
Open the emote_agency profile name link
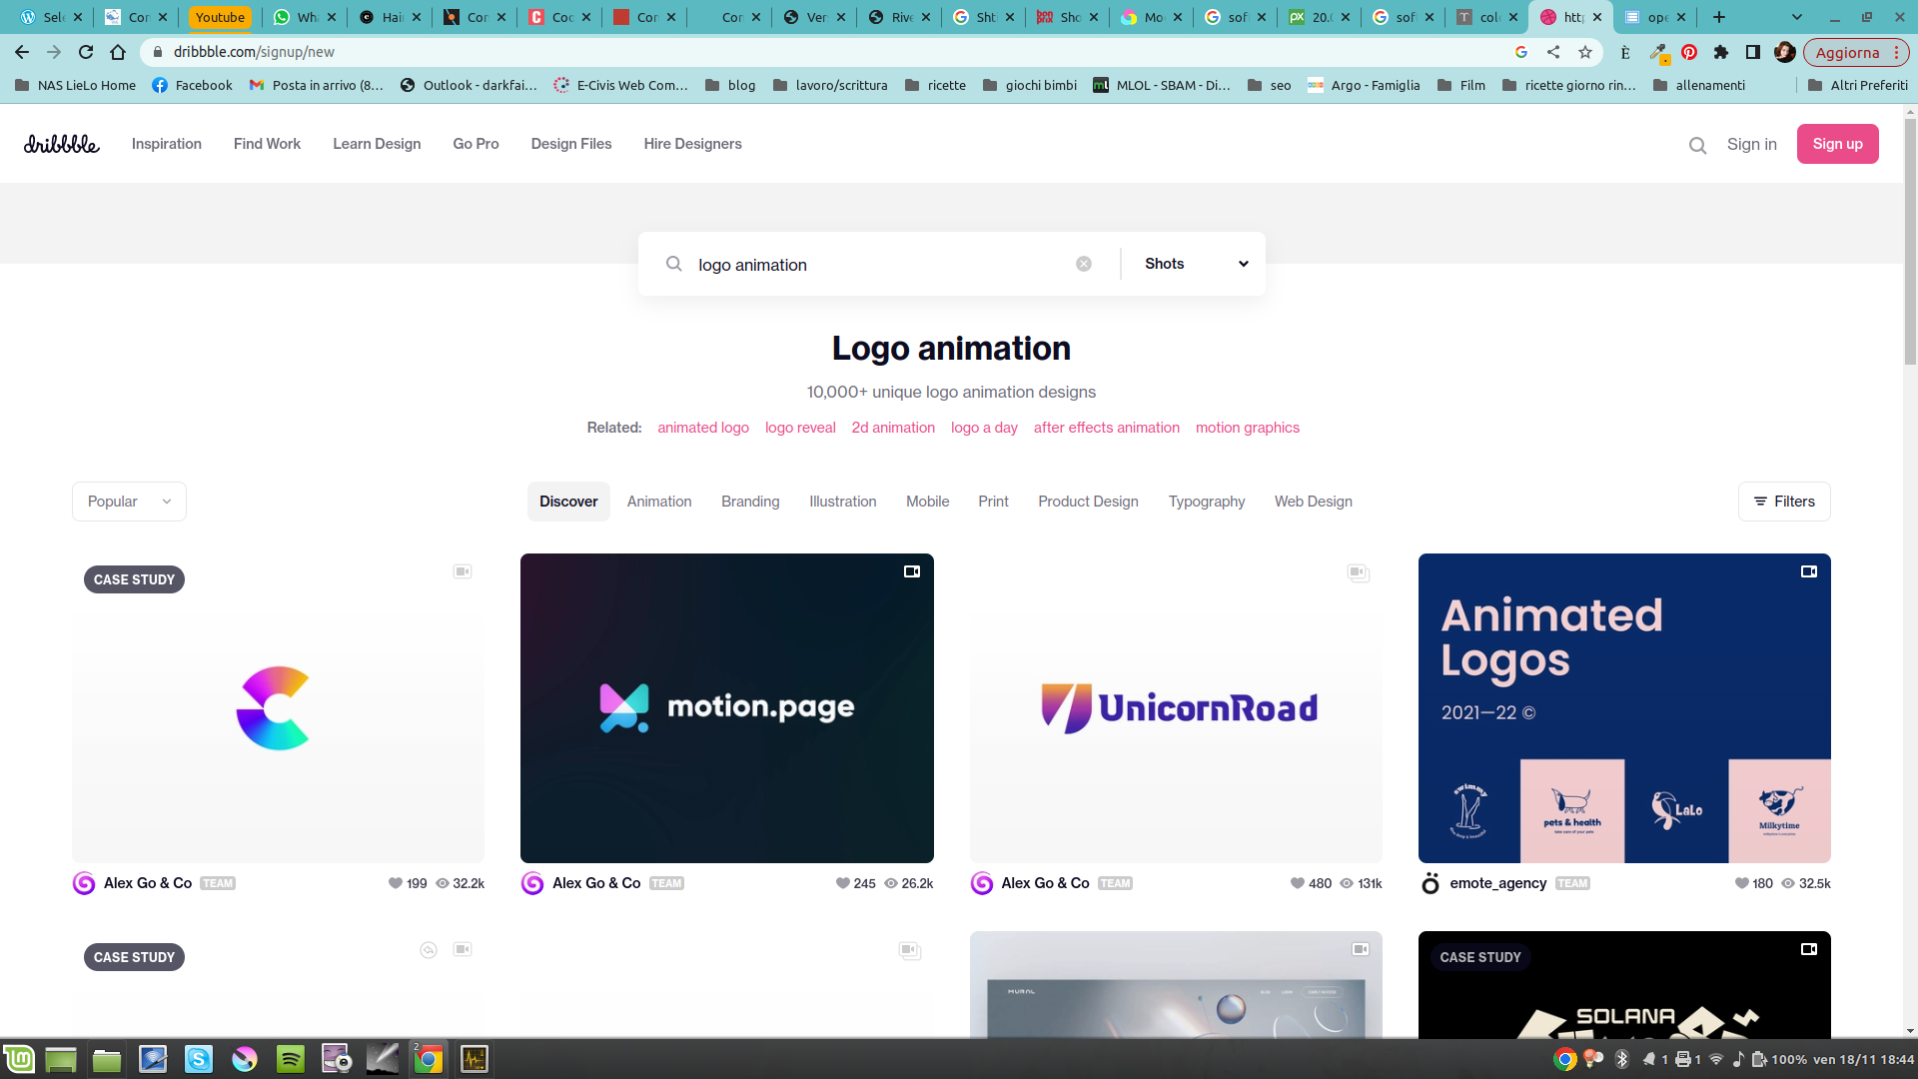pos(1497,883)
